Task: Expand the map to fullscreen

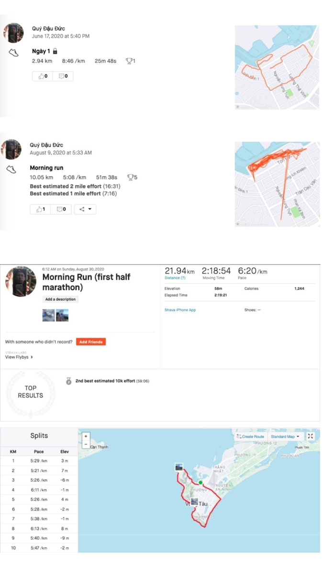Action: pos(311,436)
